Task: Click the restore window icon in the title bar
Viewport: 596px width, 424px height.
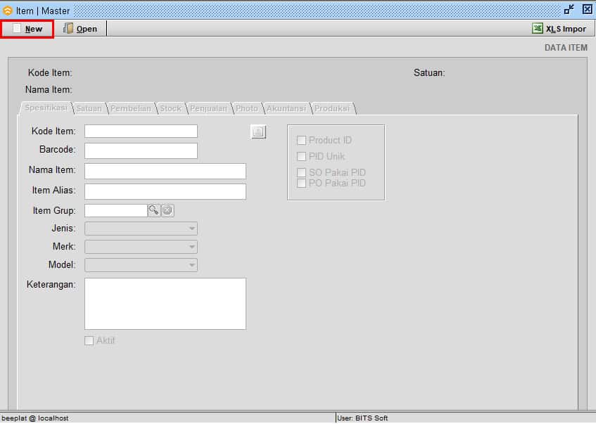Action: coord(569,10)
